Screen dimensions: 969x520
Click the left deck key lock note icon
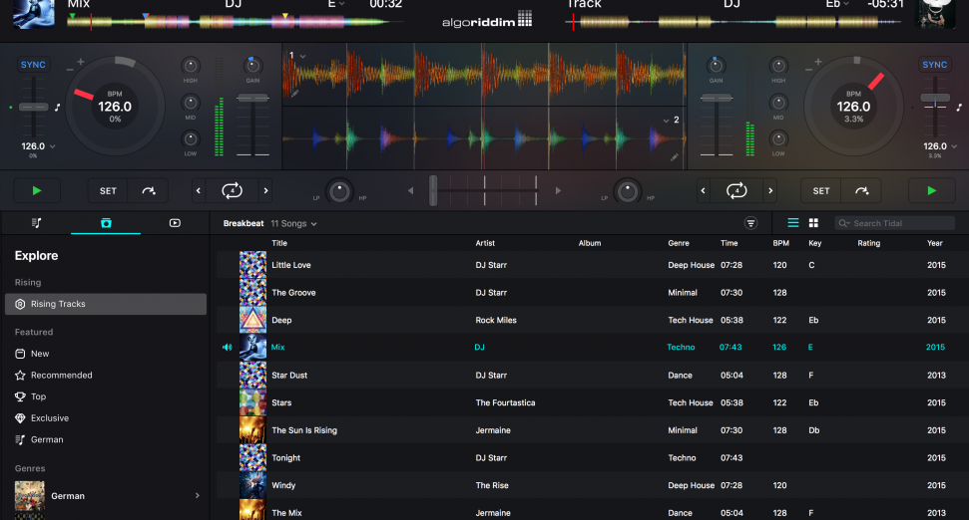(57, 108)
